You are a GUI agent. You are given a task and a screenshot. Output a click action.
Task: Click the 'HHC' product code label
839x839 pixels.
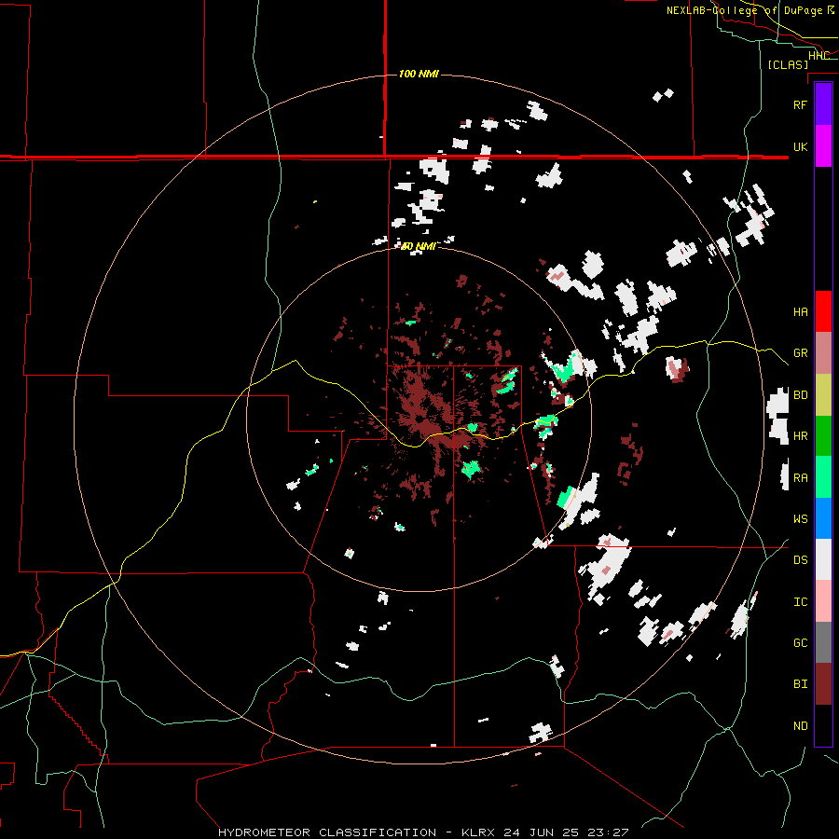click(818, 56)
